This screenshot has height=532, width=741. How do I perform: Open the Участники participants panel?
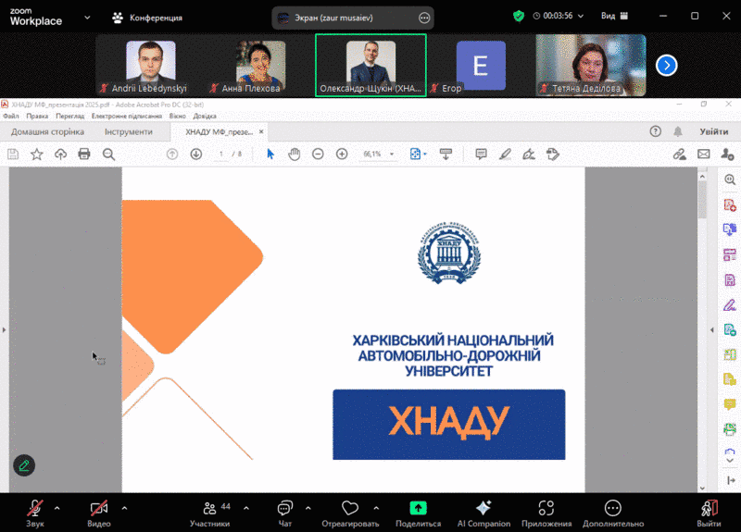210,513
